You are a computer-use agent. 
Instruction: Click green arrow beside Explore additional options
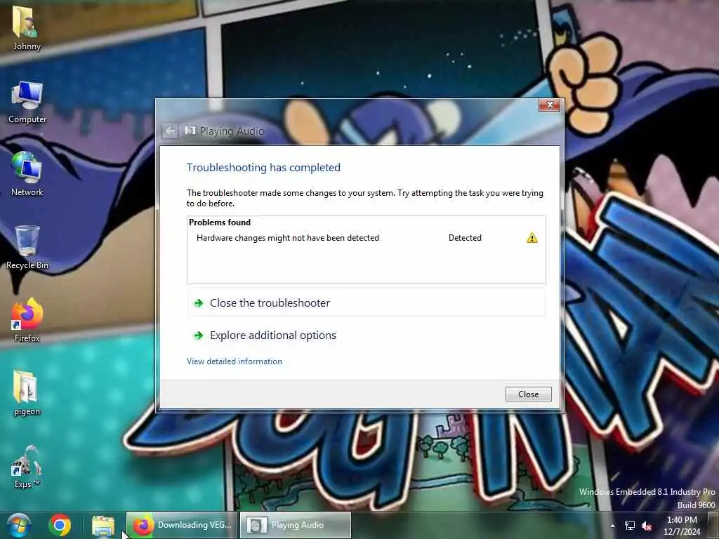pyautogui.click(x=199, y=335)
